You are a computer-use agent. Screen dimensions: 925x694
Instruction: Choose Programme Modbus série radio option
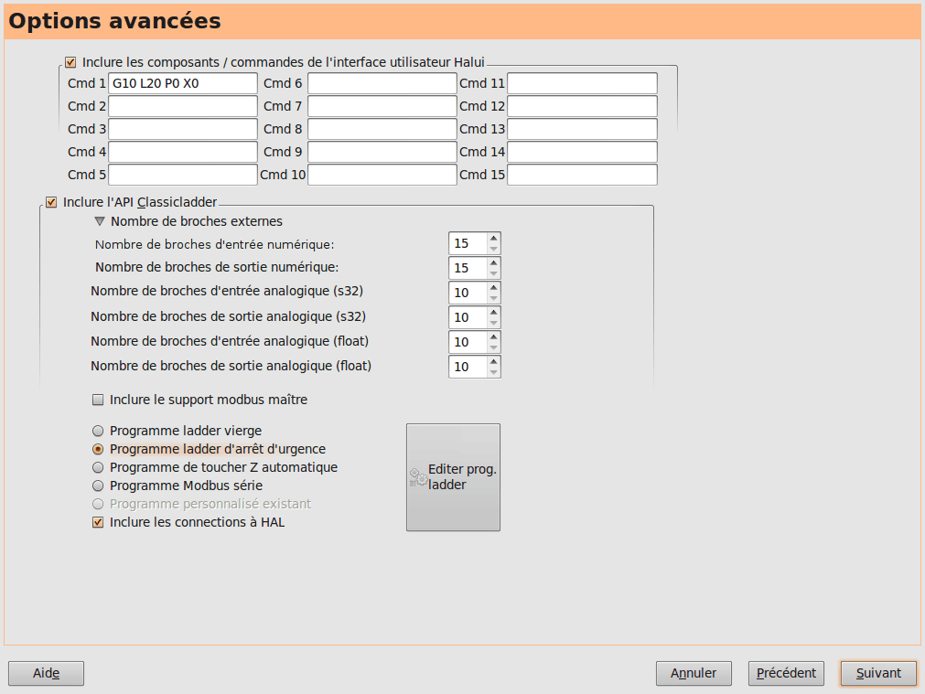click(98, 486)
